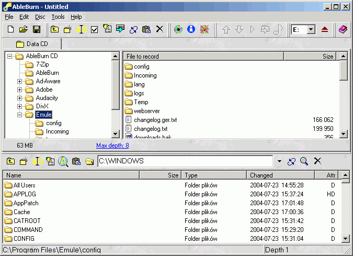Click the refresh icon in the top toolbar
Screen dimensions: 353x256
[x=133, y=29]
